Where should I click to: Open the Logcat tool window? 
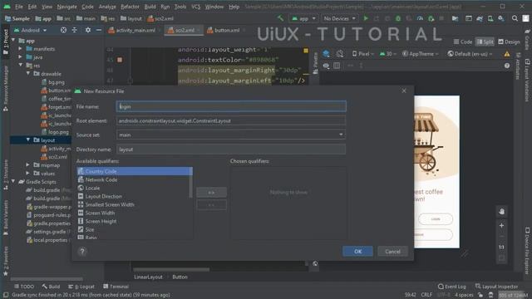tap(81, 287)
